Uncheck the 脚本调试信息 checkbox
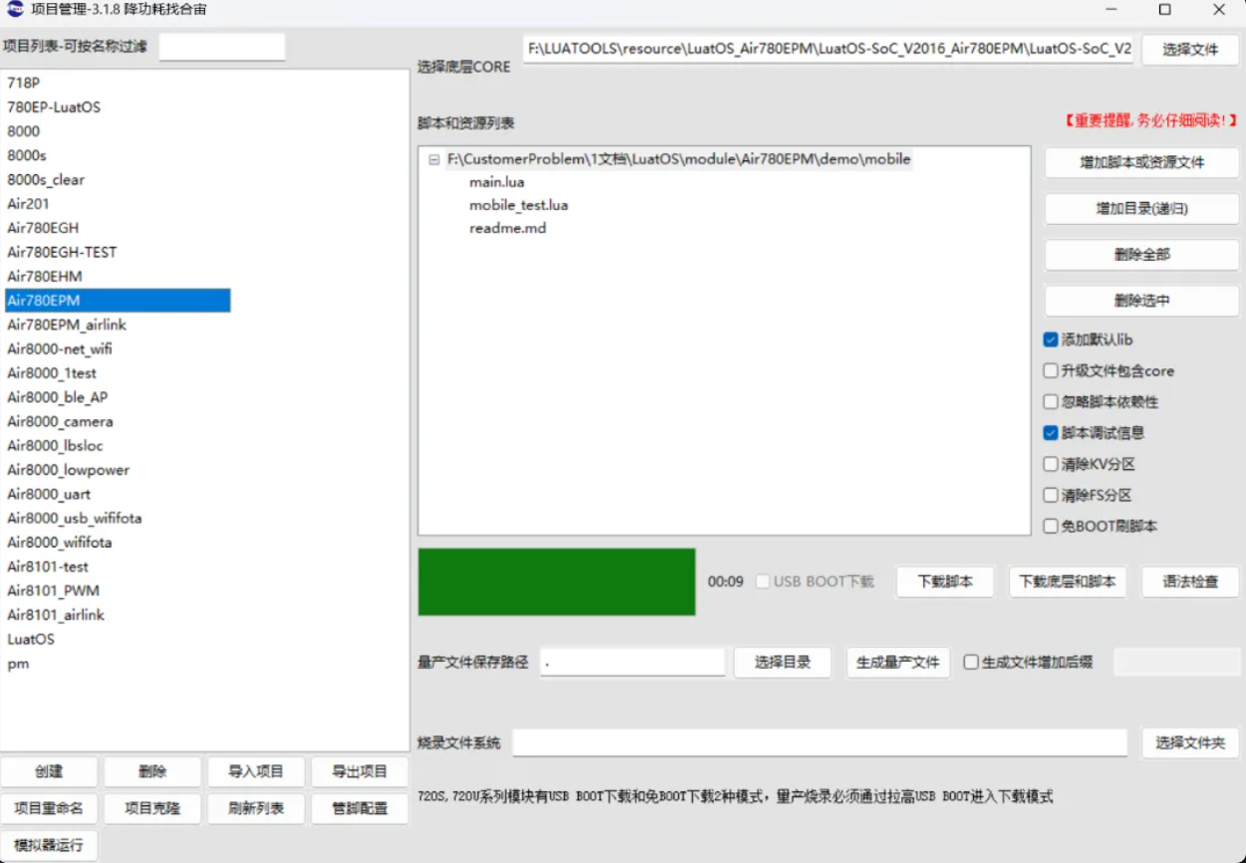 pos(1050,433)
